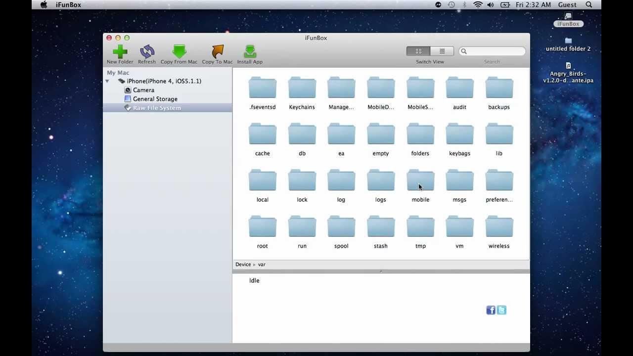Viewport: 633px width, 356px height.
Task: Click the Copy To Mac icon
Action: point(218,52)
